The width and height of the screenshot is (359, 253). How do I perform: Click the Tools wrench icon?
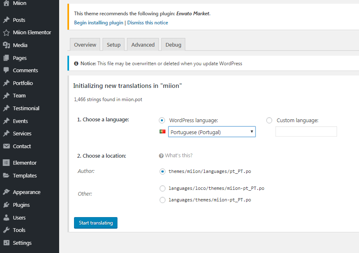6,230
